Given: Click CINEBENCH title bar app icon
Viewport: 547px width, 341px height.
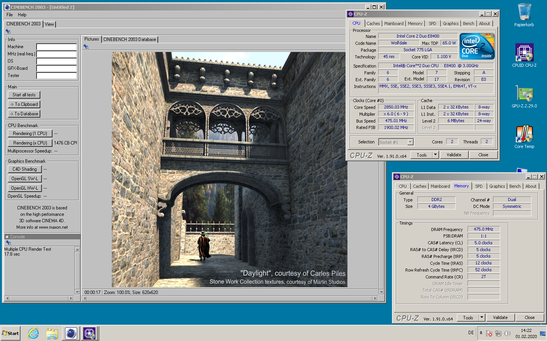Looking at the screenshot, I should pos(7,7).
